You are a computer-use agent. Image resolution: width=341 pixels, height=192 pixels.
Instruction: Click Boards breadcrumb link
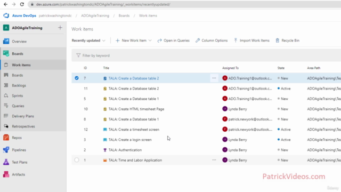124,15
